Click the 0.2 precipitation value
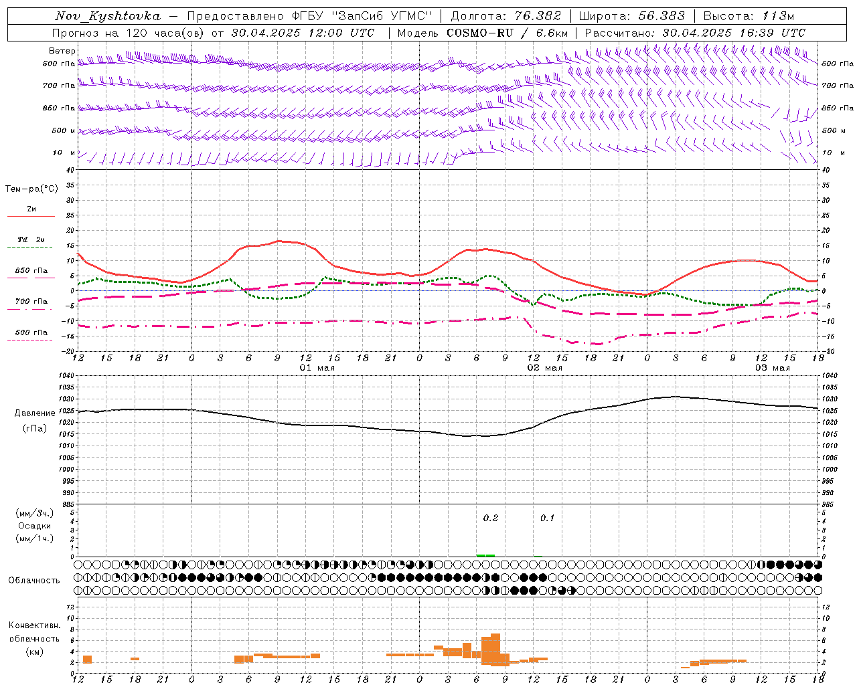The image size is (857, 685). click(x=491, y=518)
